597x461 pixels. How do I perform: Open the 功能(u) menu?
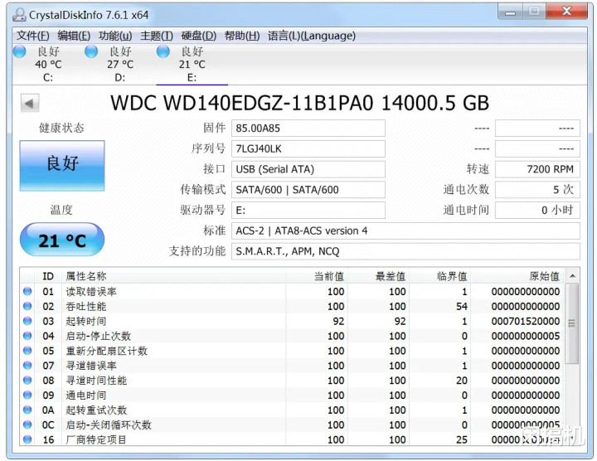(114, 36)
